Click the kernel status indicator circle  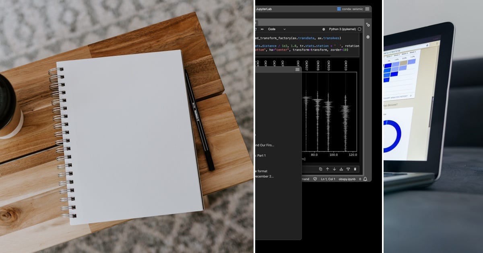point(359,29)
